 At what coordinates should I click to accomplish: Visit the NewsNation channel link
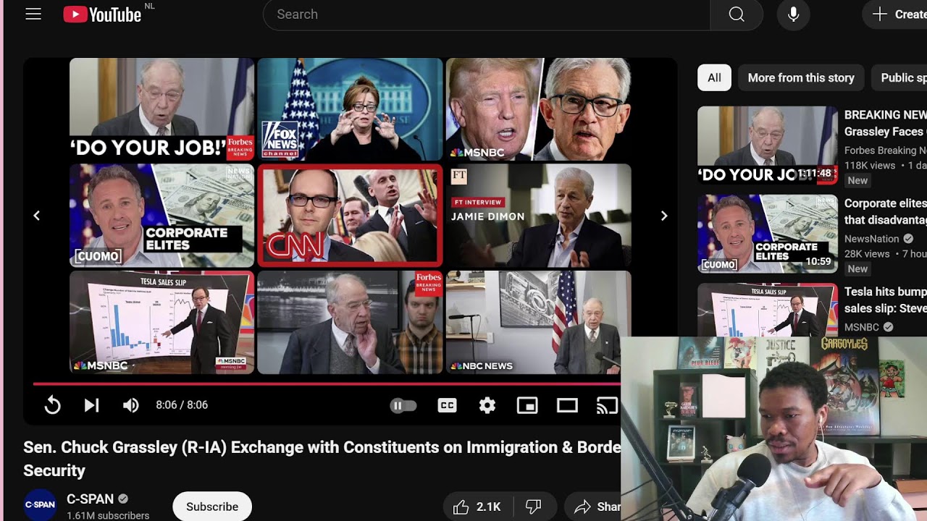point(871,239)
